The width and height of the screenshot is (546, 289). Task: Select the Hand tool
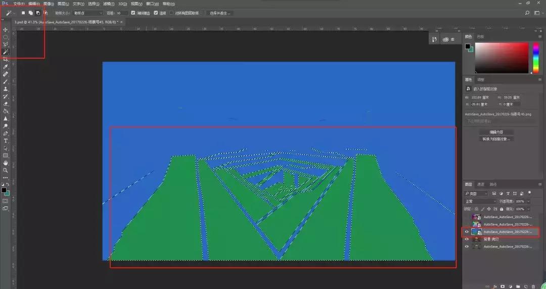pos(6,163)
